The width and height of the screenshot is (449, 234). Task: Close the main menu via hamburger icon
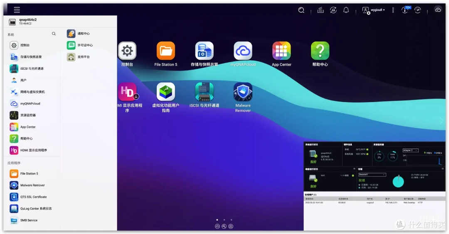click(x=17, y=10)
